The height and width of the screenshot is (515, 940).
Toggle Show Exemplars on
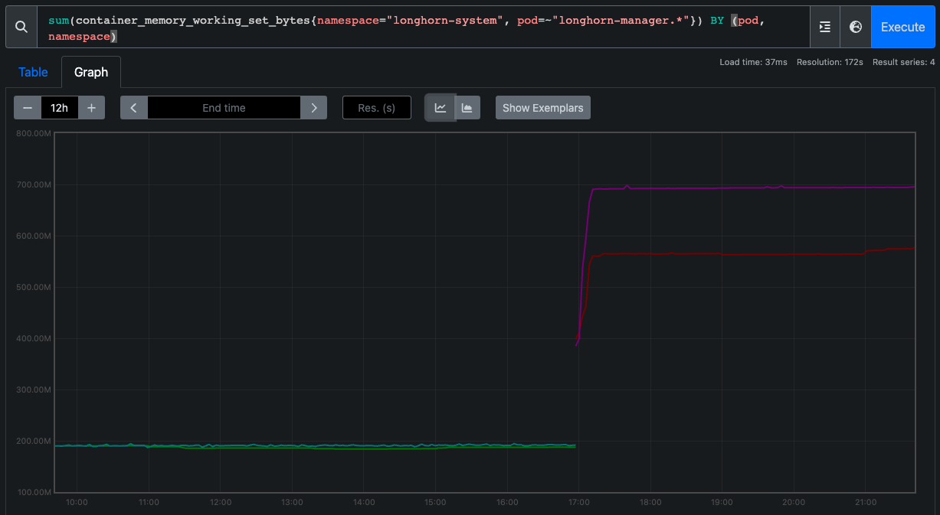tap(542, 107)
